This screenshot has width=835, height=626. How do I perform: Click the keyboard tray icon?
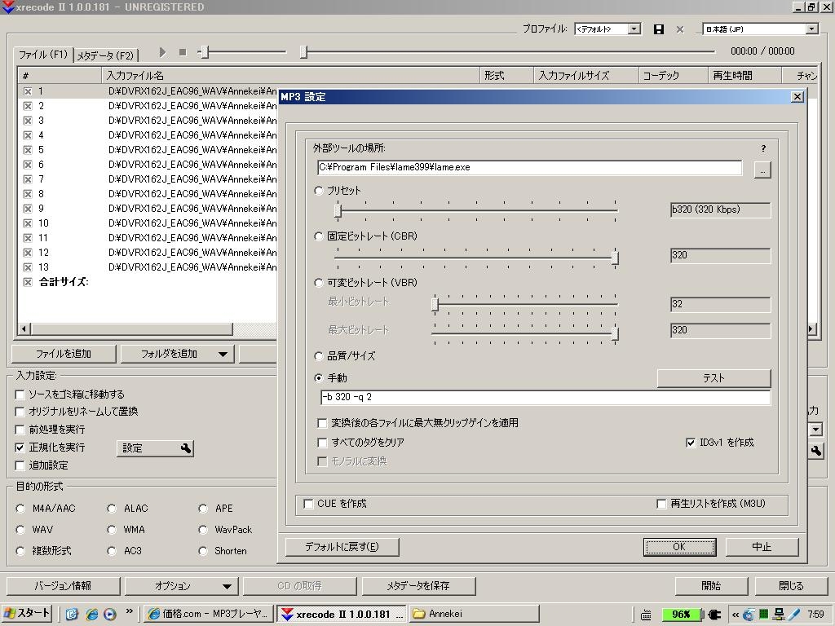coord(646,615)
